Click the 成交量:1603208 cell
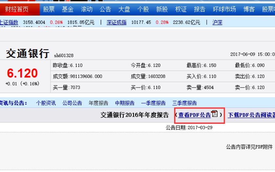This screenshot has height=172, width=275. coord(148,76)
